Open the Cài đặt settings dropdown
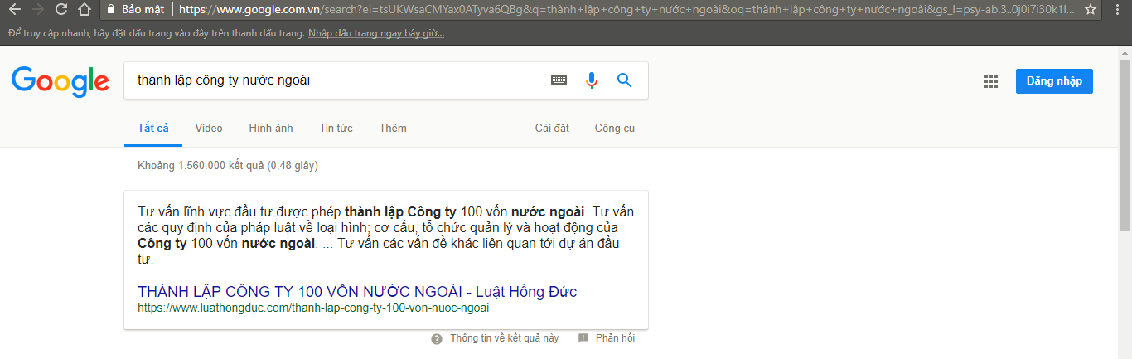The image size is (1132, 359). (552, 129)
